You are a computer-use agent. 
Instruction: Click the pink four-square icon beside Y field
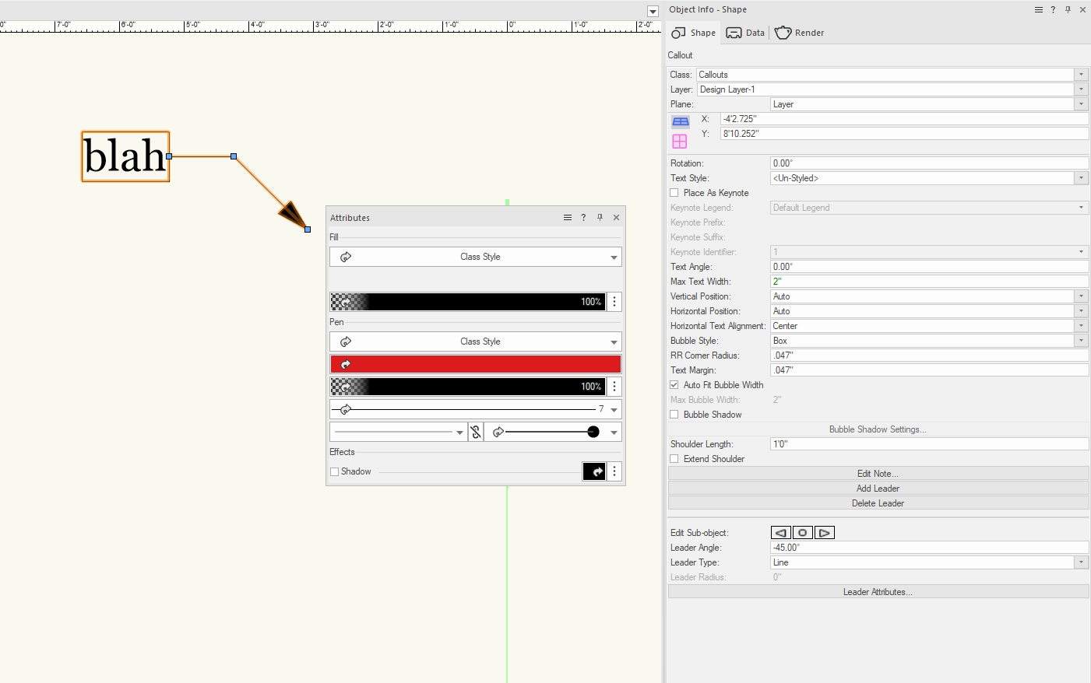click(x=680, y=141)
